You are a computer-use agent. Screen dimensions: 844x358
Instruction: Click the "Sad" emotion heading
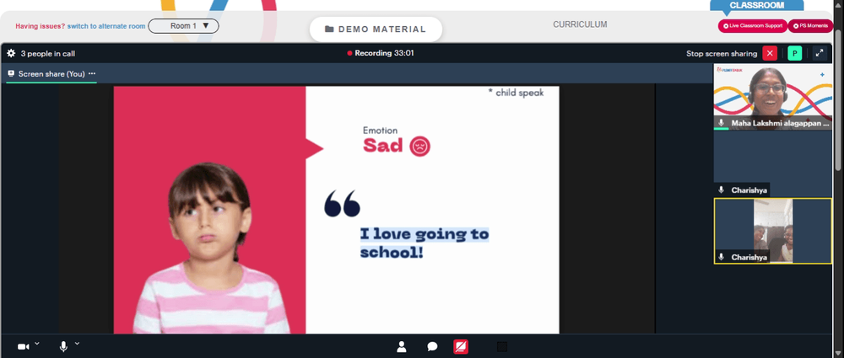382,146
